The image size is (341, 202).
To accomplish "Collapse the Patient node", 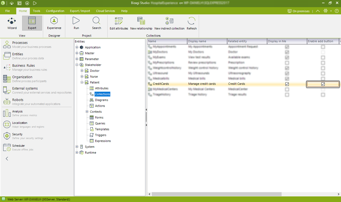I will pyautogui.click(x=82, y=82).
